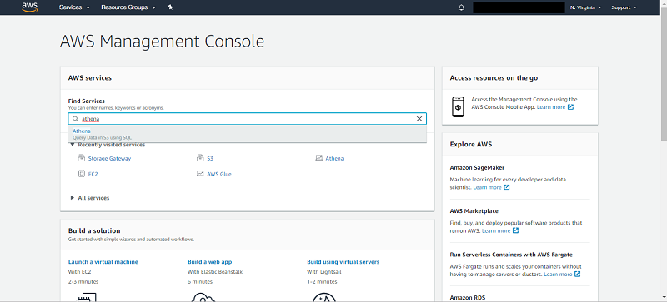Open Learn more under AWS Marketplace
The image size is (667, 302).
pyautogui.click(x=496, y=231)
